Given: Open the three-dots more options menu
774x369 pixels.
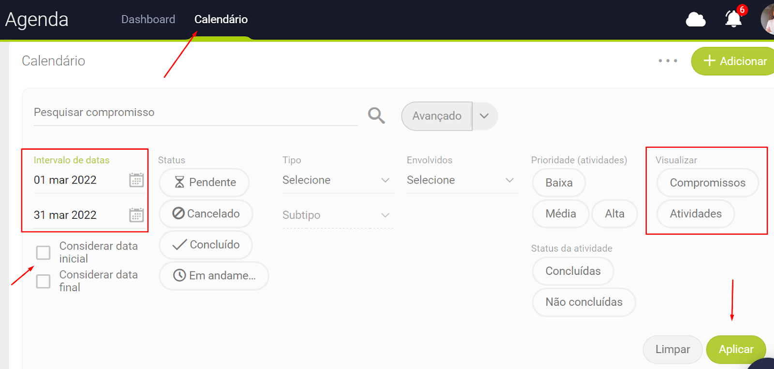Looking at the screenshot, I should coord(668,61).
